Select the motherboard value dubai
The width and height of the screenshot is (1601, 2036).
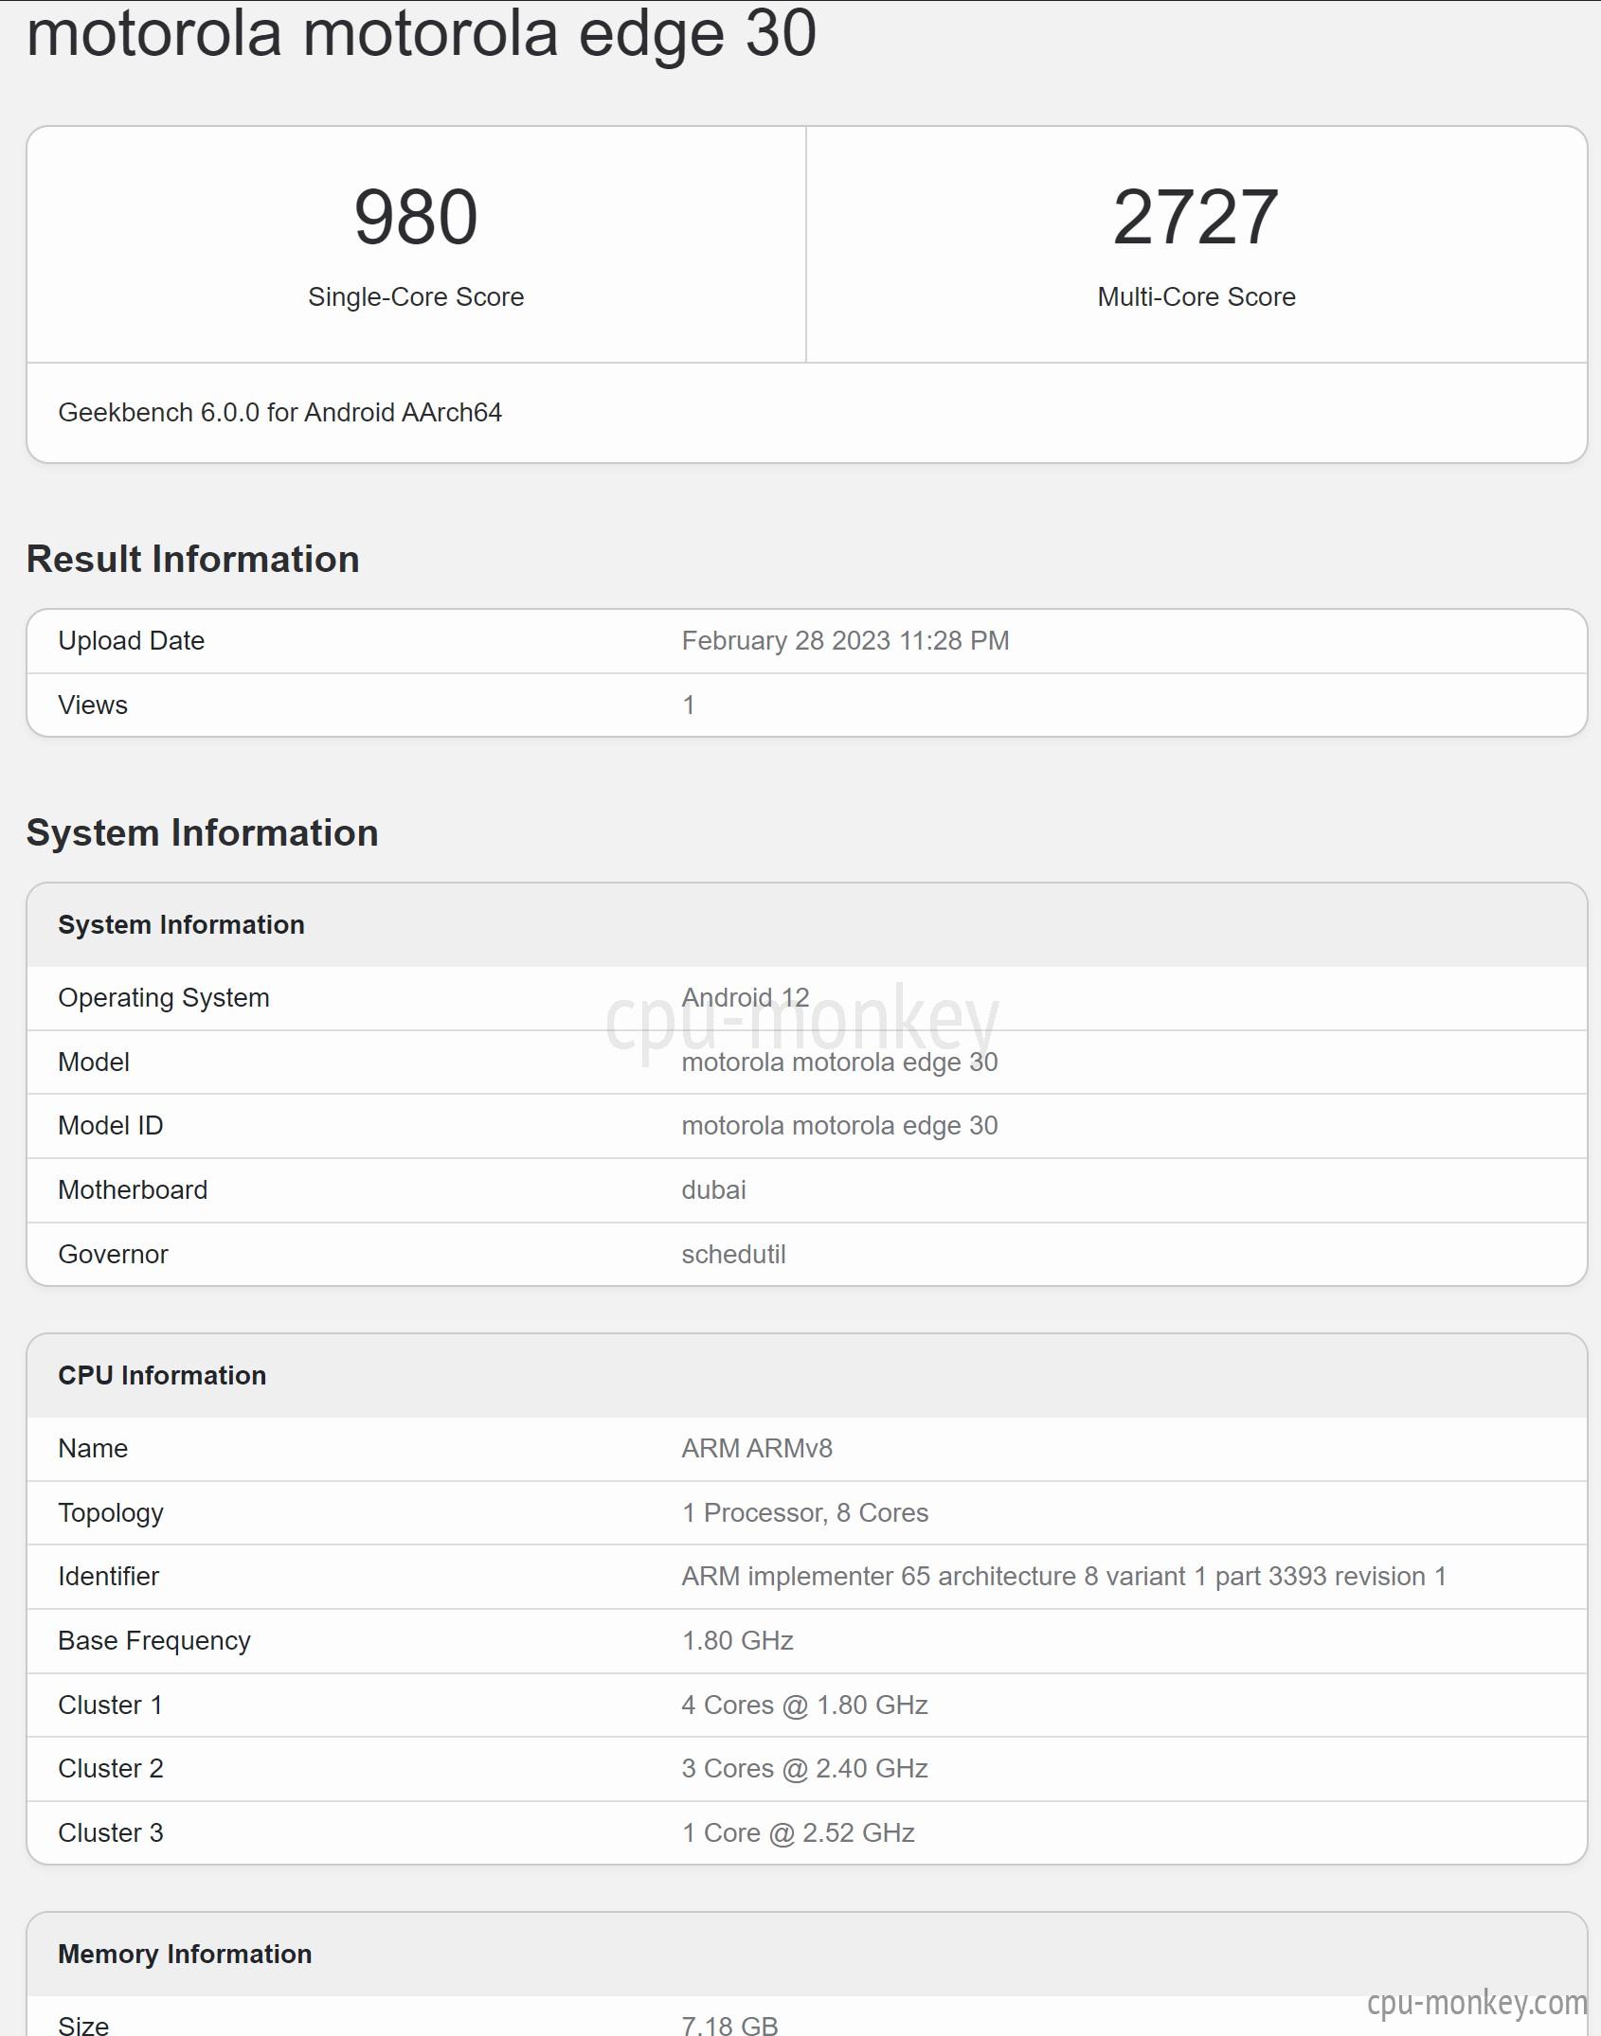[714, 1189]
